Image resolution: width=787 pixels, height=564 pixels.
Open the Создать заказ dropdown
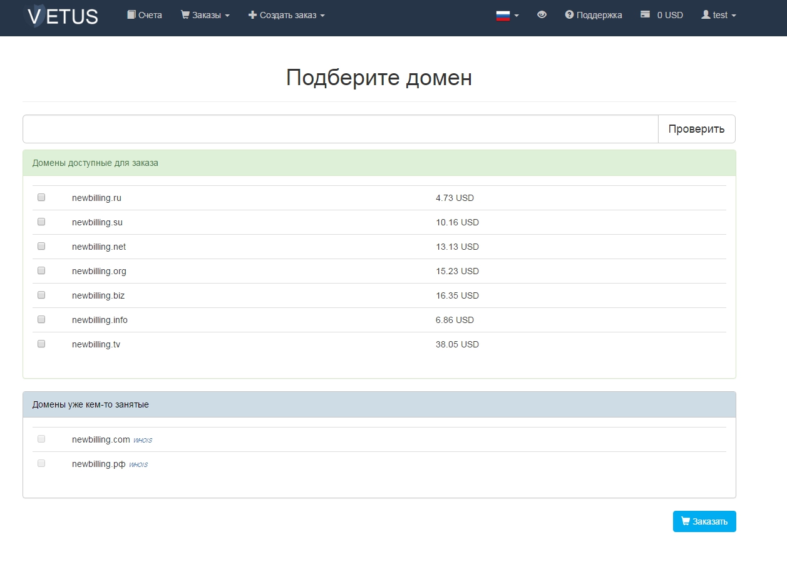click(287, 15)
